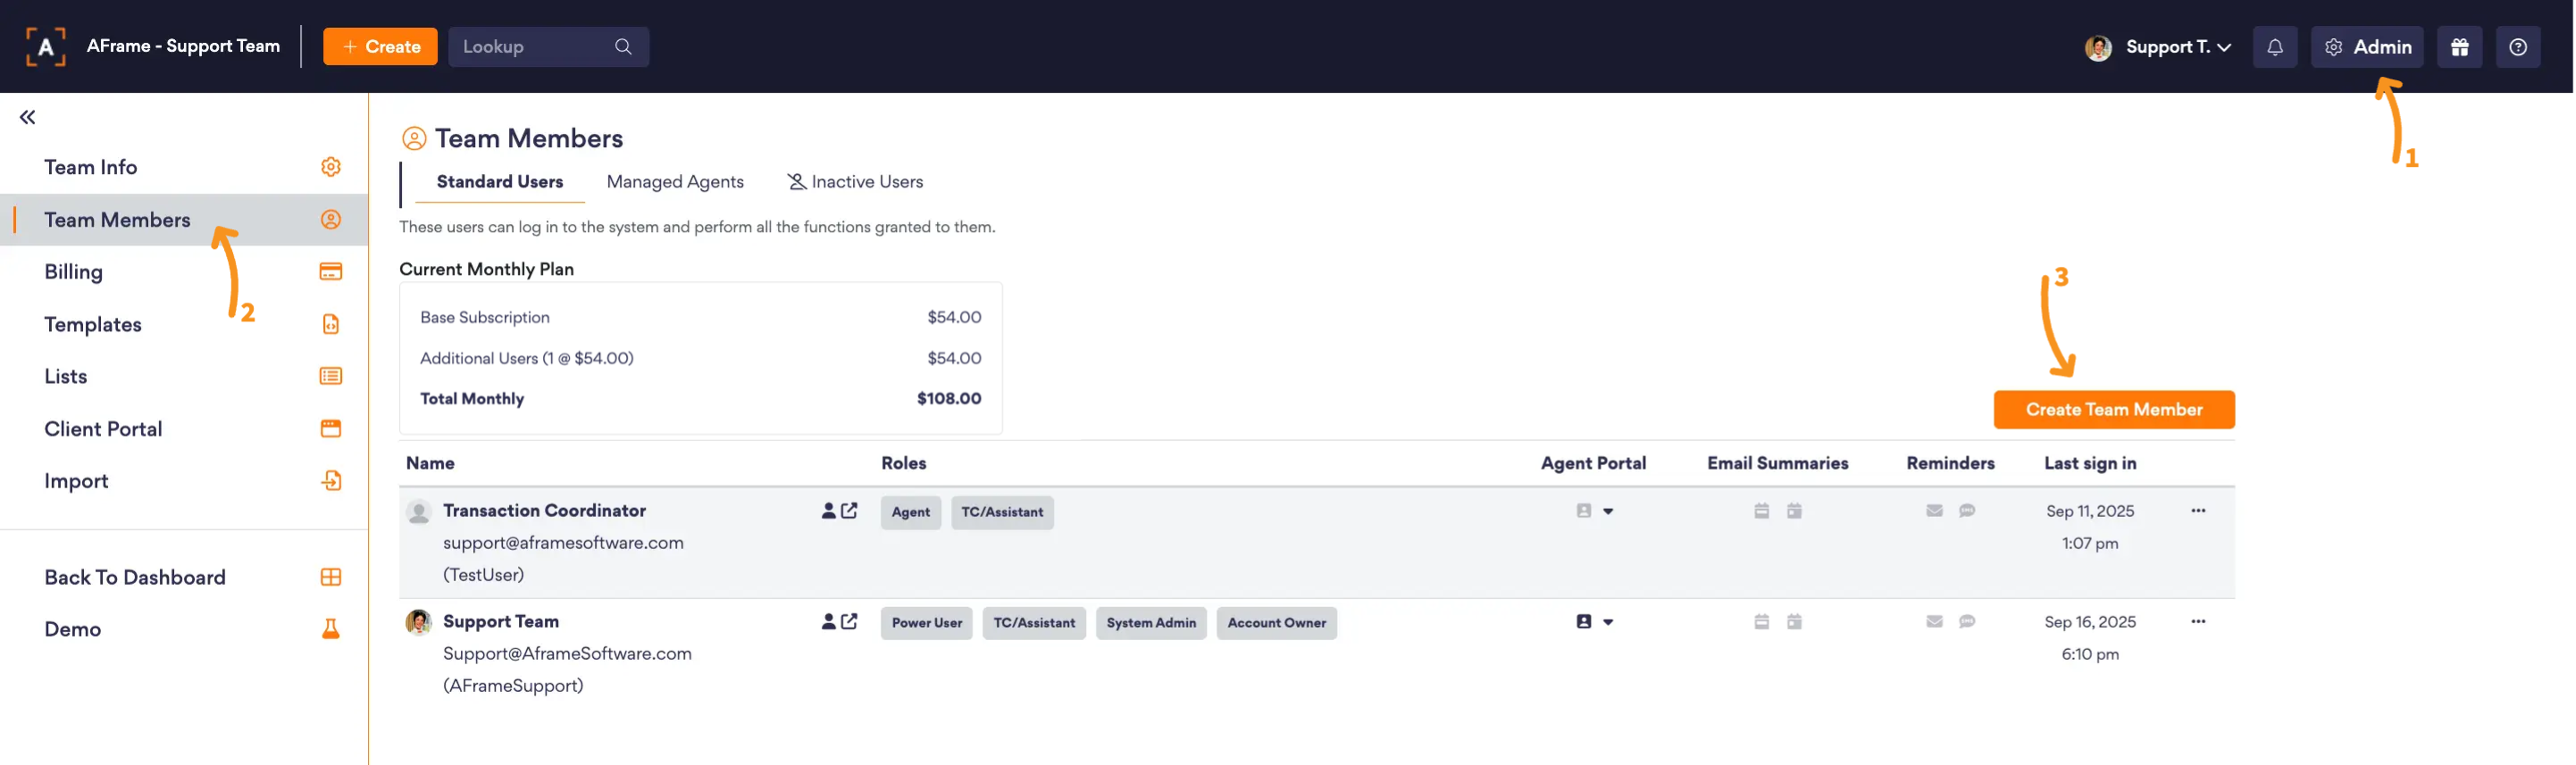Toggle second email summary calendar for Support Team
This screenshot has height=765, width=2576.
1794,622
